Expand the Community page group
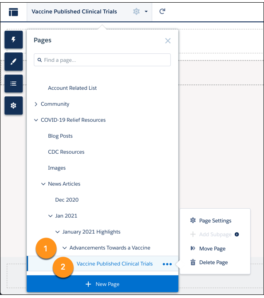 tap(36, 104)
